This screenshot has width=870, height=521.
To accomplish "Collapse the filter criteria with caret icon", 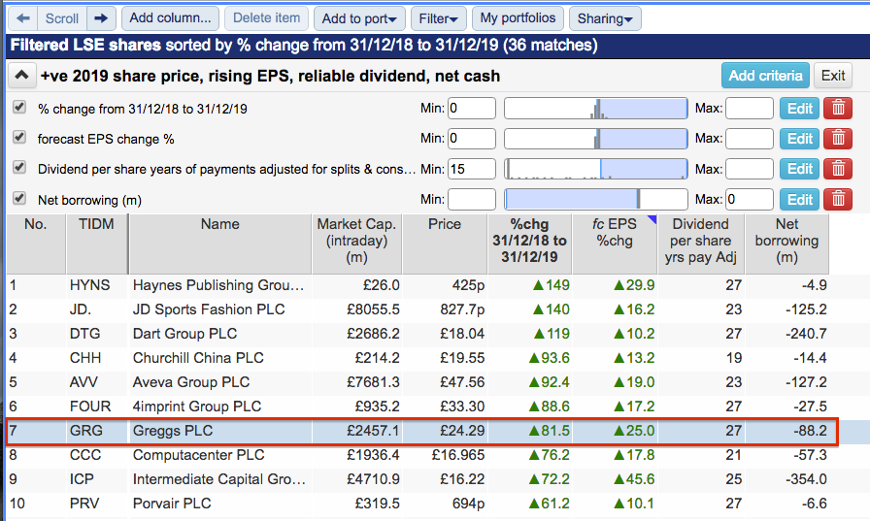I will (x=21, y=76).
